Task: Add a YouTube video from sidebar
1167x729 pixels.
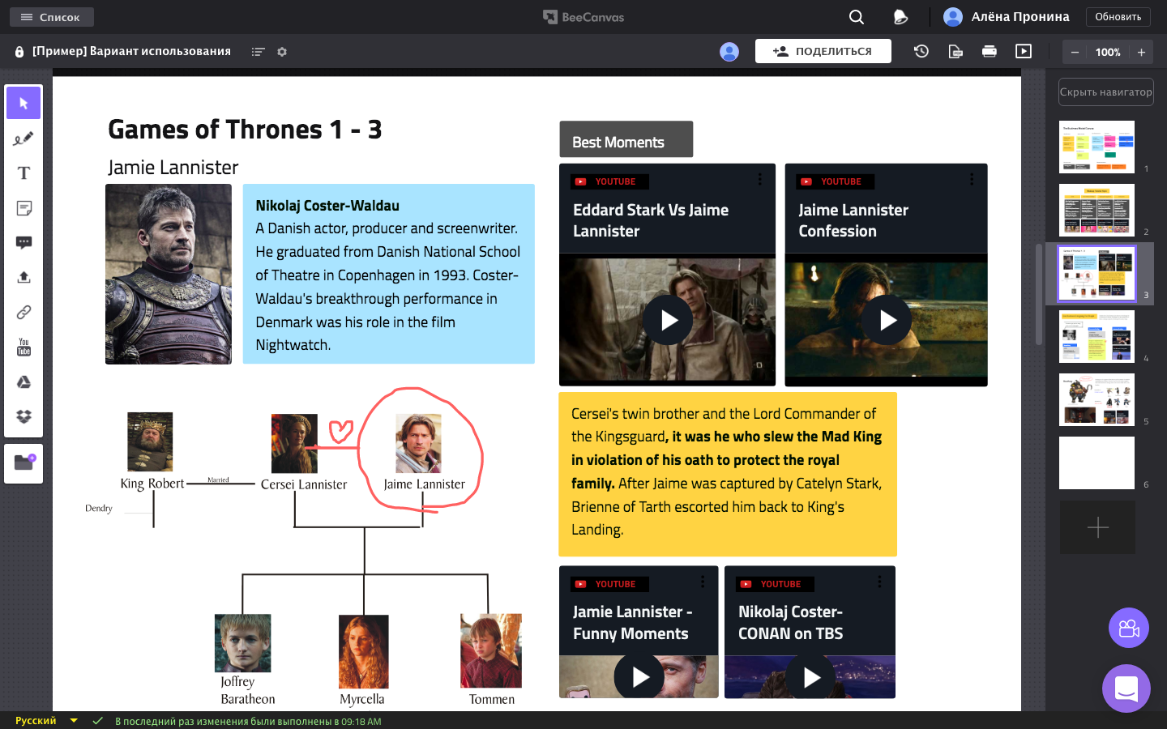Action: 24,347
